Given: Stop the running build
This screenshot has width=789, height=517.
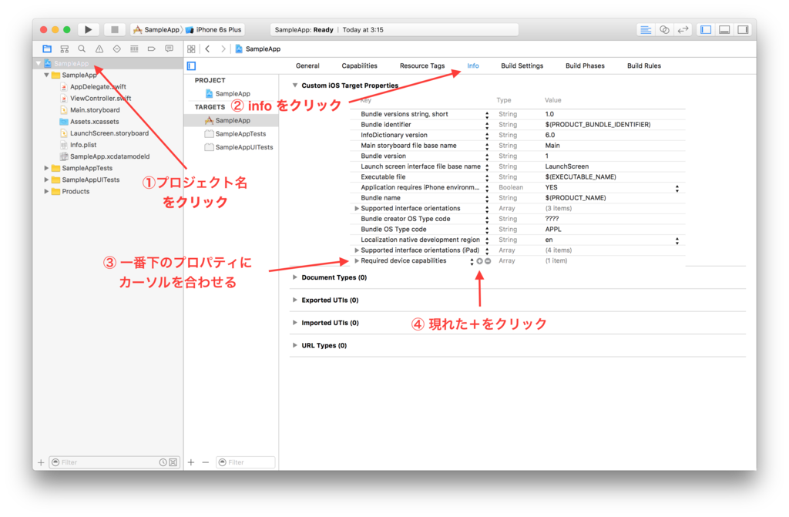Looking at the screenshot, I should click(115, 30).
